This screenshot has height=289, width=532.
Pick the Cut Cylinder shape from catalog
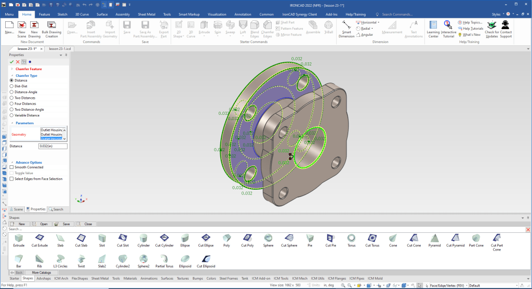(x=165, y=239)
